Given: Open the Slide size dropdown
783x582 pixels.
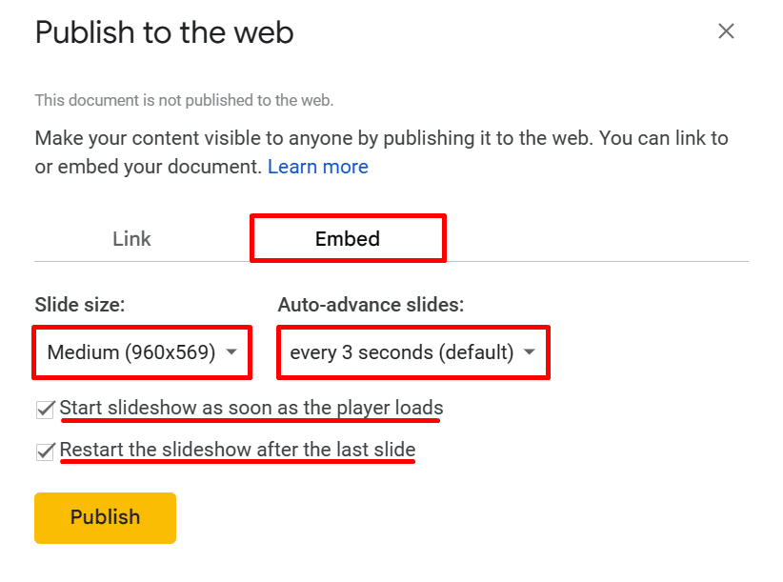Looking at the screenshot, I should coord(143,352).
